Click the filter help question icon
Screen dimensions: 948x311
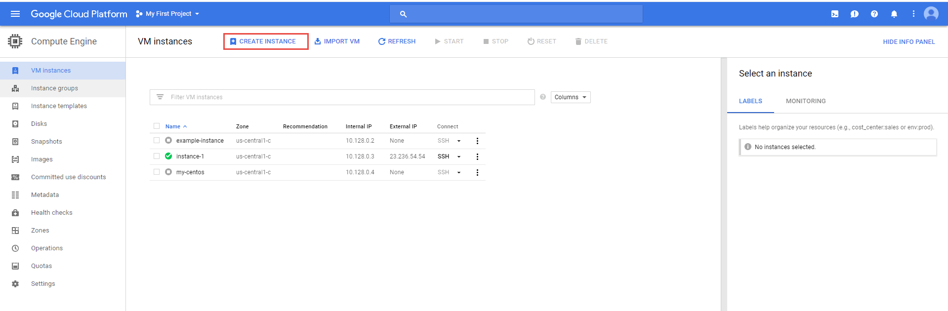point(543,97)
